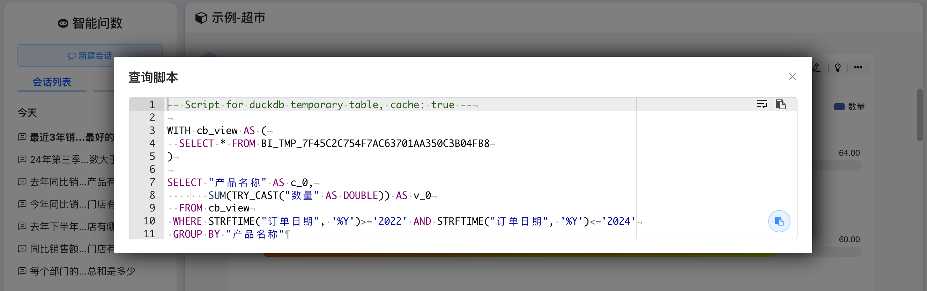The width and height of the screenshot is (927, 291).
Task: Open conversation 去年同比销...产品有
Action: (66, 182)
